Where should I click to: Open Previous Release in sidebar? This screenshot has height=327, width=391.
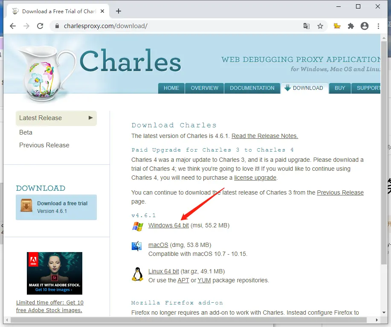[44, 145]
